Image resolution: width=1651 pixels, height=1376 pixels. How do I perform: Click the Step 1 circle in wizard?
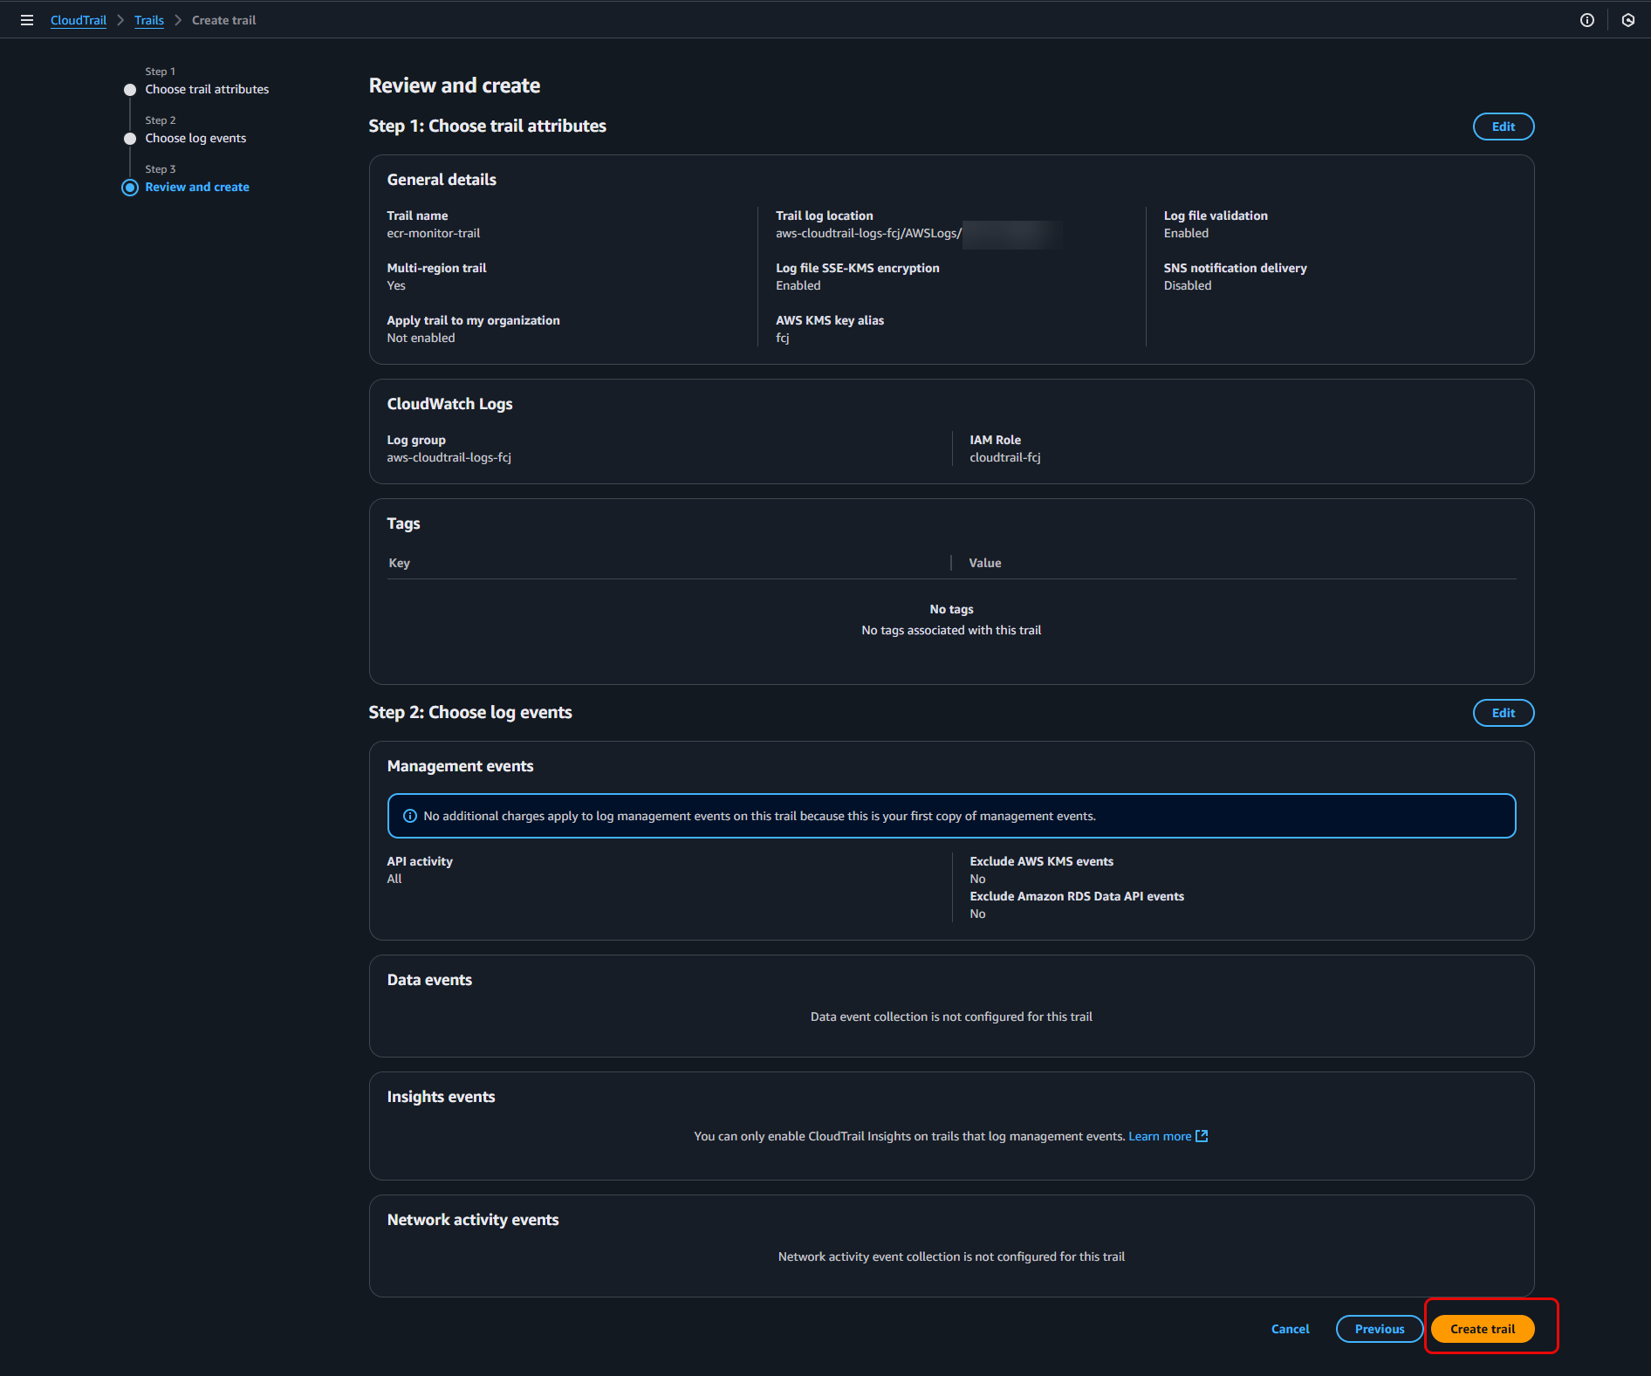130,90
